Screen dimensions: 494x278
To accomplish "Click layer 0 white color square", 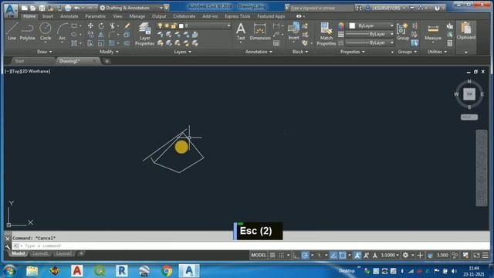I will pyautogui.click(x=181, y=25).
